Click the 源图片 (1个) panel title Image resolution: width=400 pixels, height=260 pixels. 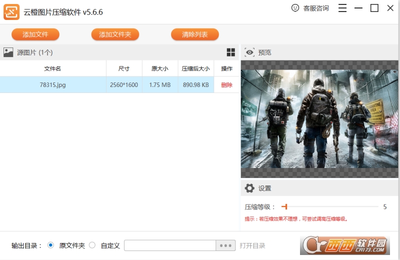[35, 52]
